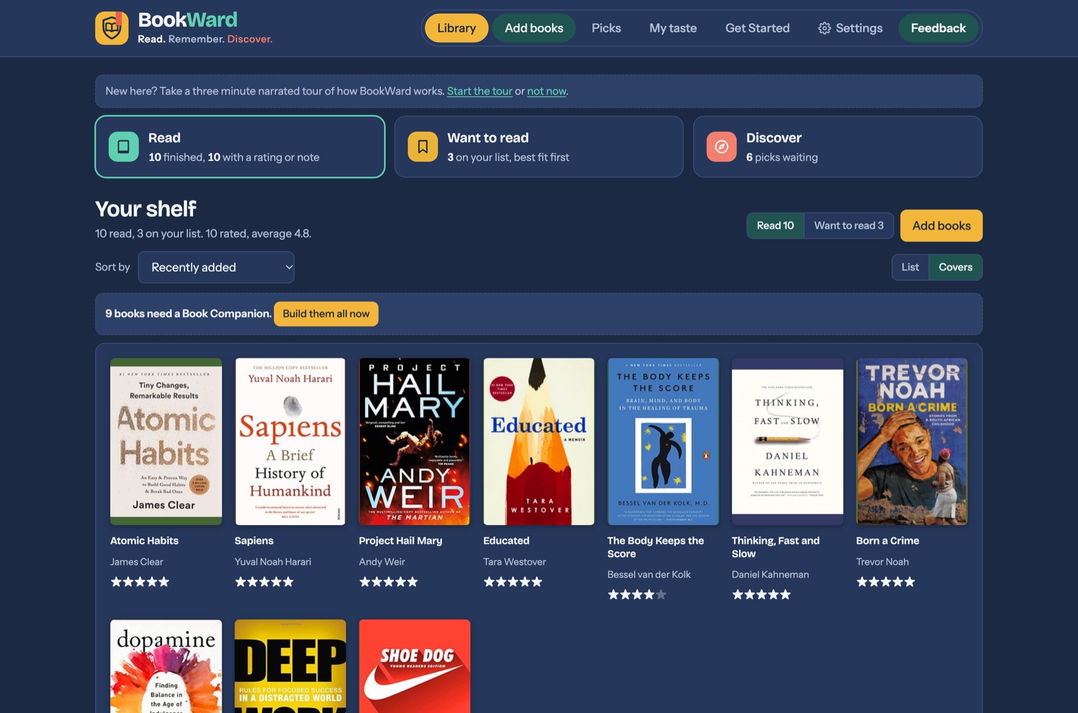Click Project Hail Mary star rating
1078x713 pixels.
(389, 582)
